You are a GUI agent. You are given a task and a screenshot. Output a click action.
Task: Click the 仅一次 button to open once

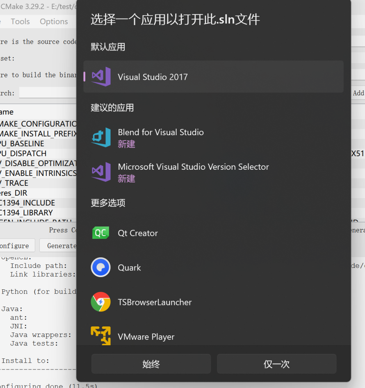click(x=276, y=363)
